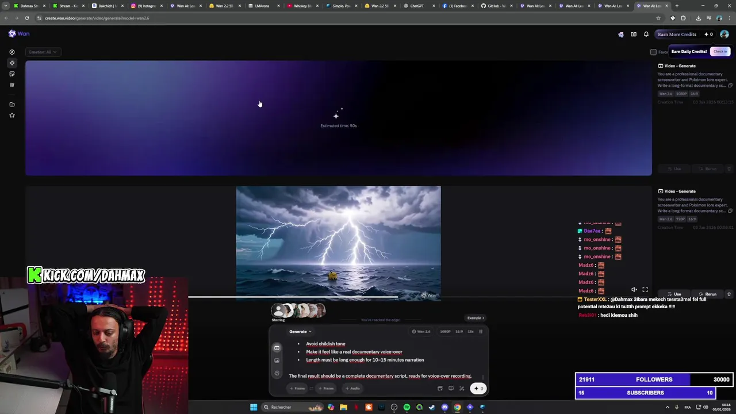The image size is (736, 414).
Task: Open the book icon in prompt toolbar
Action: [x=451, y=388]
